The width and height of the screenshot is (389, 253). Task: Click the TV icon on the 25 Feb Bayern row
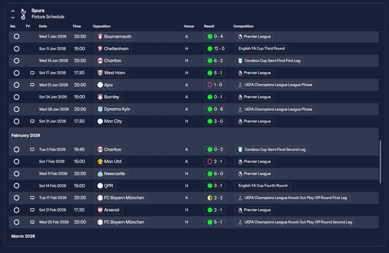(32, 222)
